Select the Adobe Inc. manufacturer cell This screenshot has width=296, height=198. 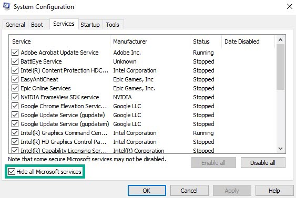[x=127, y=53]
